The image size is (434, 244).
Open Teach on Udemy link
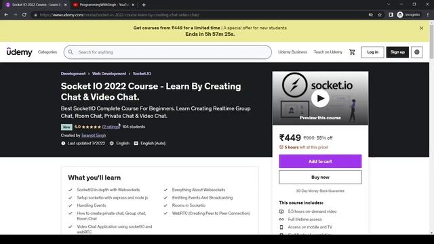click(328, 52)
